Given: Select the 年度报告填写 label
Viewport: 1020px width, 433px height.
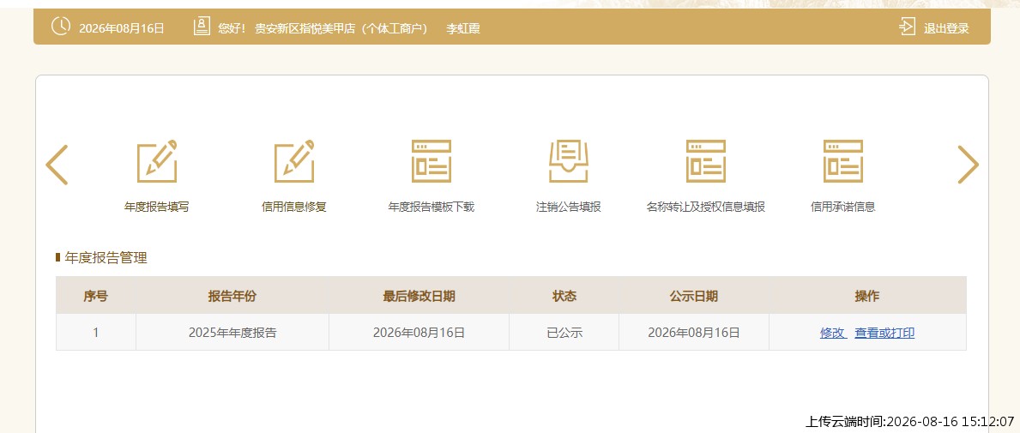Looking at the screenshot, I should (x=157, y=207).
